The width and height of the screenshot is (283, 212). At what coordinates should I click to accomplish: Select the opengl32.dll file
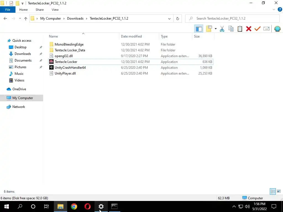64,56
